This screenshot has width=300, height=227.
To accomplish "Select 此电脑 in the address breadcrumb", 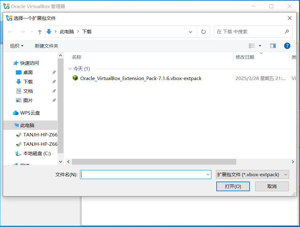I will pyautogui.click(x=67, y=31).
